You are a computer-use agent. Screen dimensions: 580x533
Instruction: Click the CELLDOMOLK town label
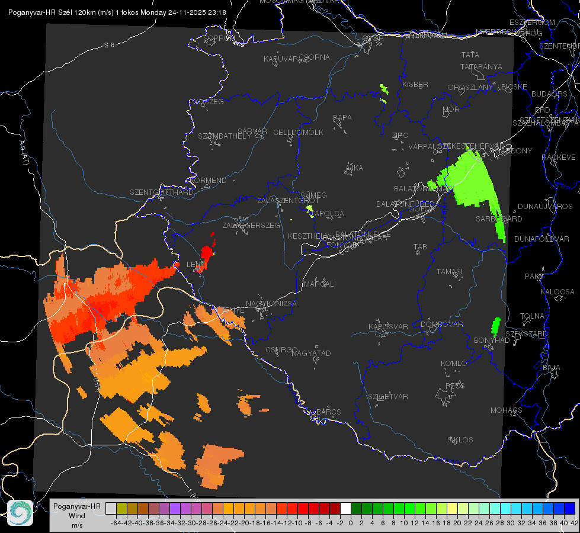pos(298,133)
